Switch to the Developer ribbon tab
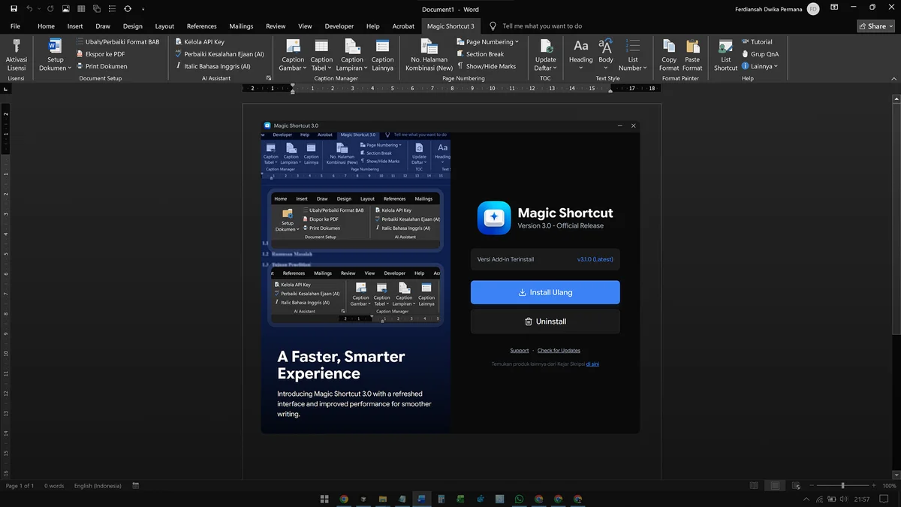The width and height of the screenshot is (901, 507). [x=339, y=26]
